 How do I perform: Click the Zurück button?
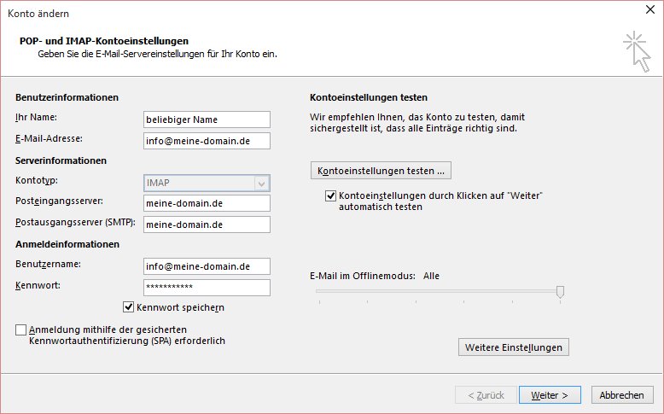point(486,395)
